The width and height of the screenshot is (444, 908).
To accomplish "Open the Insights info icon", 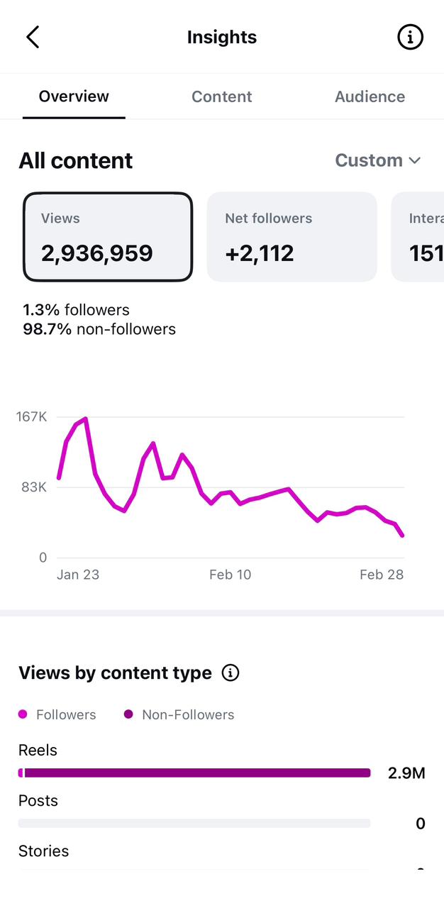I will click(410, 37).
